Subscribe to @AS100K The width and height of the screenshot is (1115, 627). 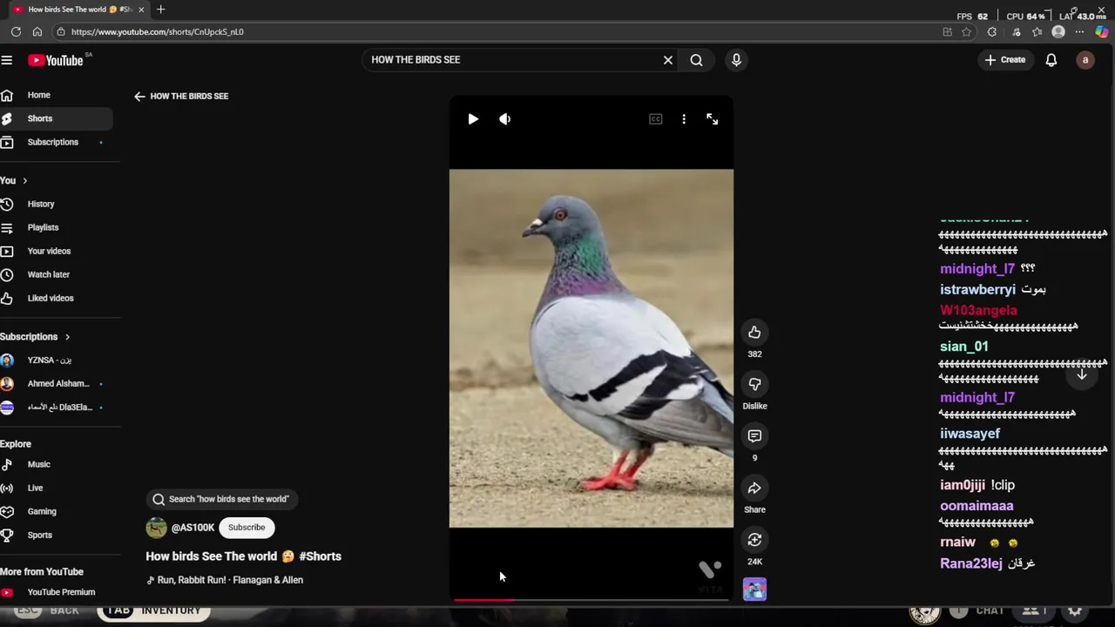(x=247, y=528)
